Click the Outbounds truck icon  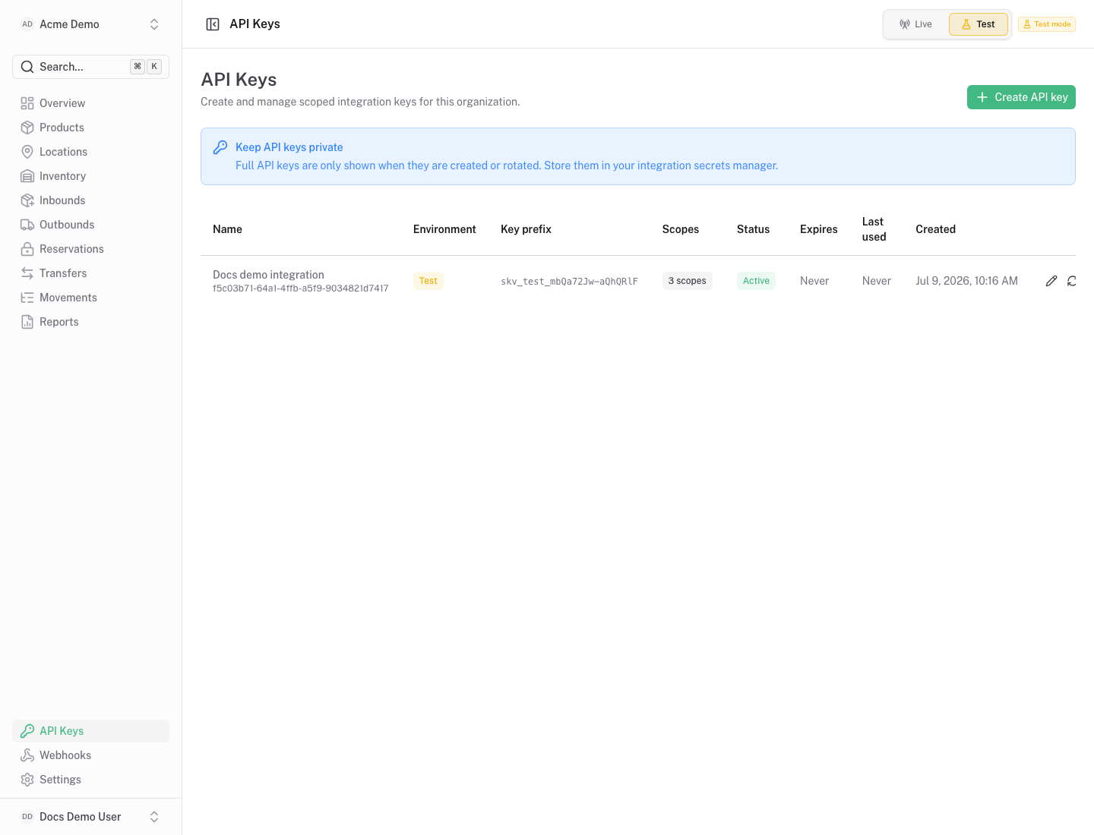(27, 225)
